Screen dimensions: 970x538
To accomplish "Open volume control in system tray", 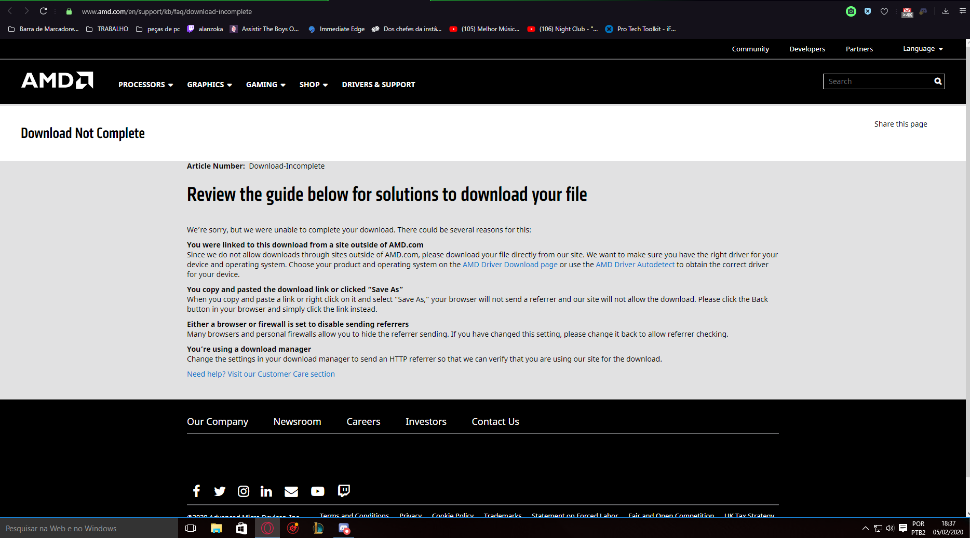I will [x=890, y=528].
